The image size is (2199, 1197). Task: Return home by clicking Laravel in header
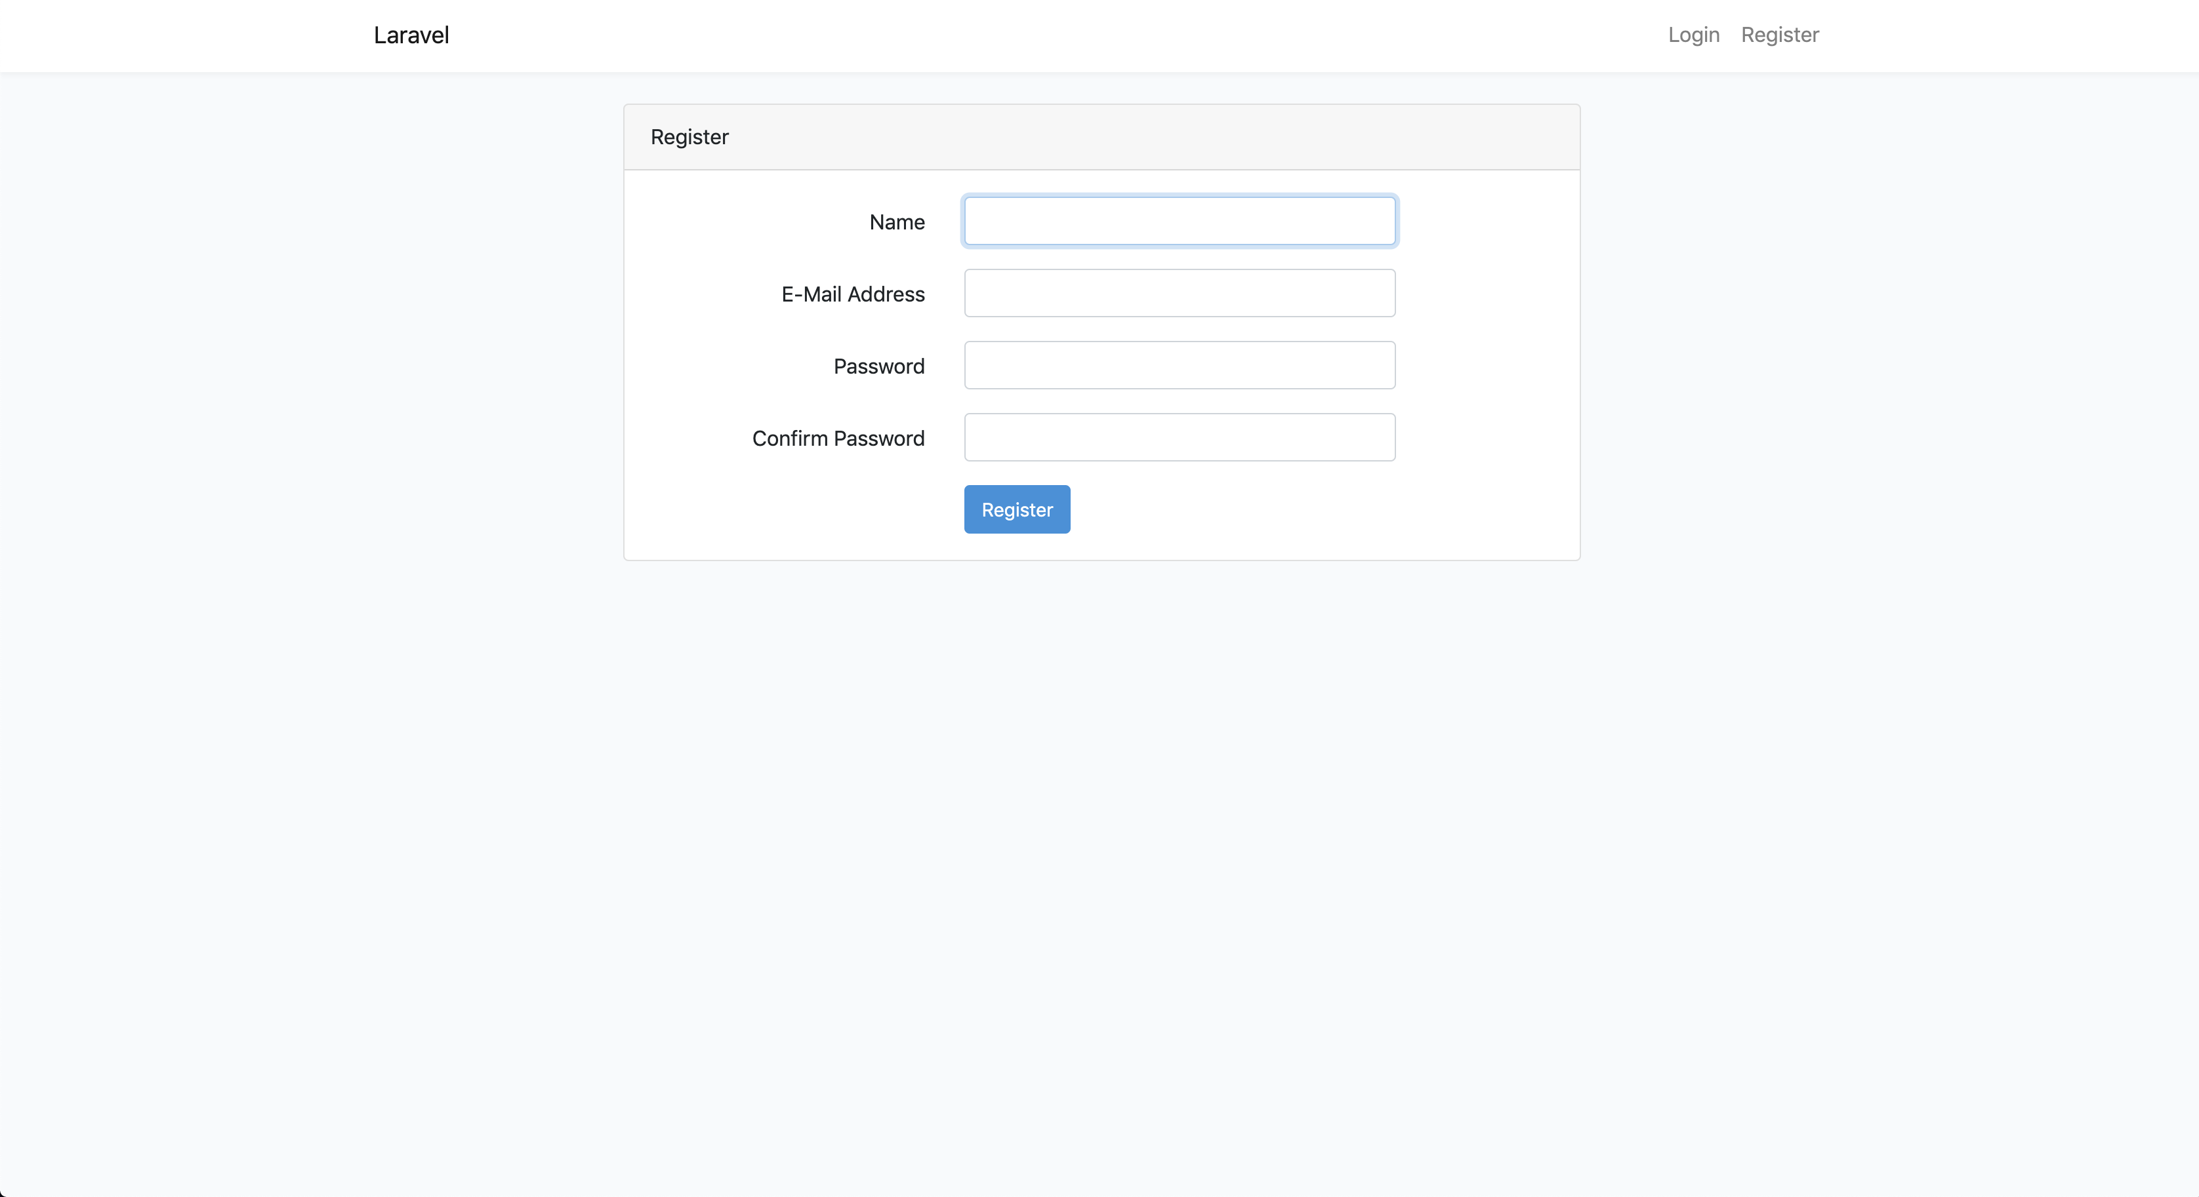411,35
